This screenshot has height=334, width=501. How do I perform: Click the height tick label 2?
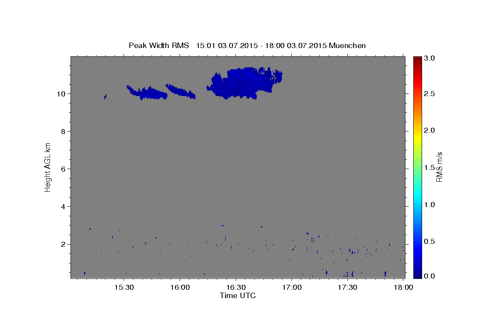64,244
